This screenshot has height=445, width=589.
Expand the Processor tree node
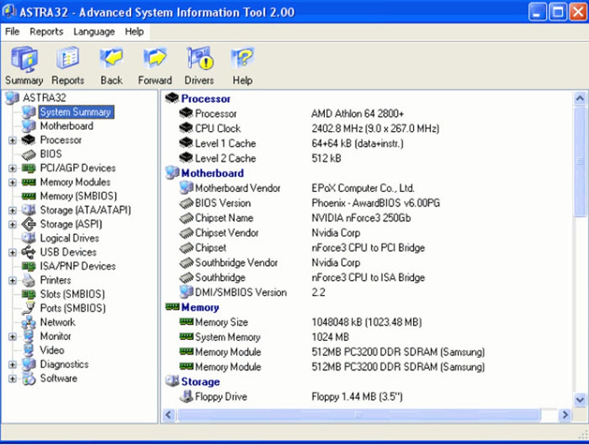tap(12, 140)
